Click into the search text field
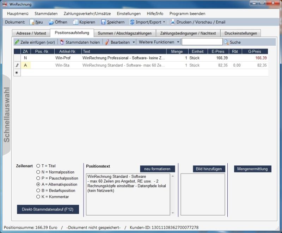Image resolution: width=282 pixels, height=233 pixels. coord(202,42)
